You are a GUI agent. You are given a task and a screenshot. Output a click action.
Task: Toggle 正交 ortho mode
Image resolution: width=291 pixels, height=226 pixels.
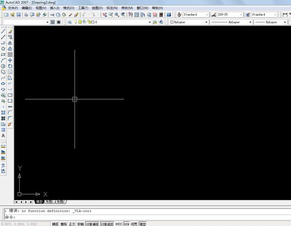(x=72, y=224)
